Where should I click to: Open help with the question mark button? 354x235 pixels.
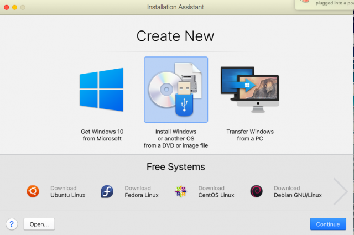pos(12,224)
